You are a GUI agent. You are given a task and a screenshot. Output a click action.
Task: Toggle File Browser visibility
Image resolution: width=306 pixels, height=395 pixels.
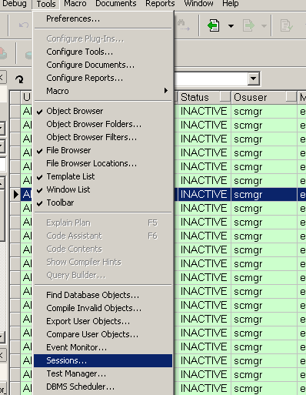click(x=103, y=150)
